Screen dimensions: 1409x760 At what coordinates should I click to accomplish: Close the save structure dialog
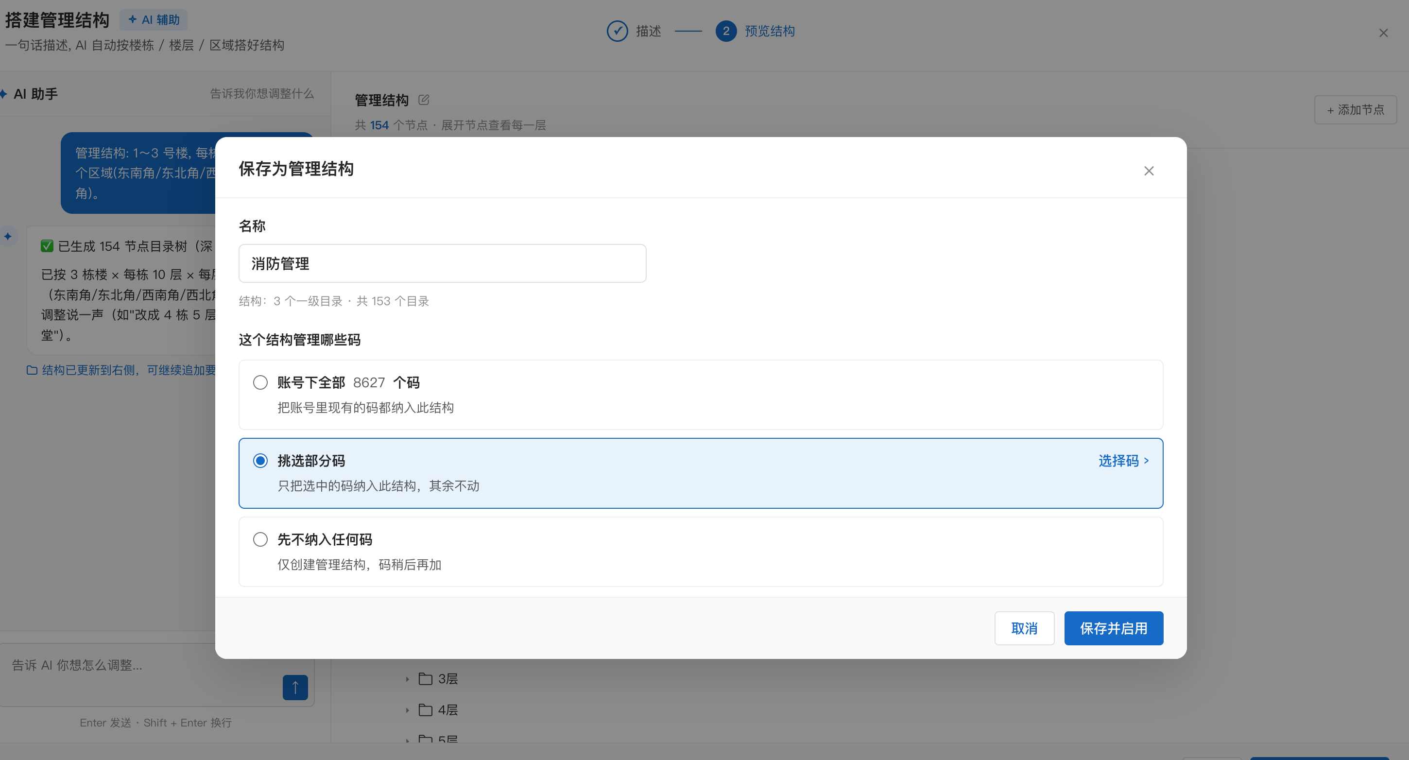click(x=1149, y=171)
